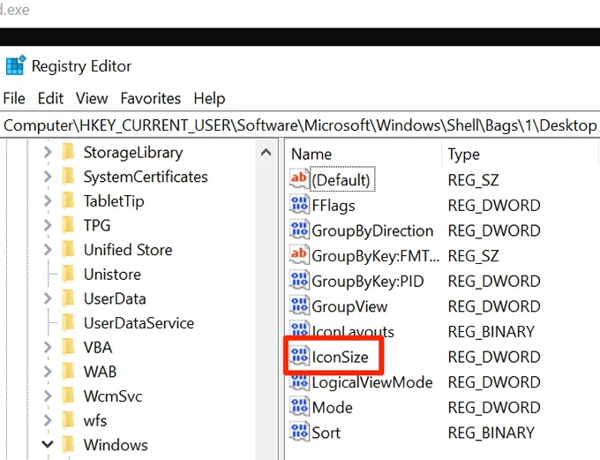Select the UserDataService folder icon
The width and height of the screenshot is (600, 460).
68,323
